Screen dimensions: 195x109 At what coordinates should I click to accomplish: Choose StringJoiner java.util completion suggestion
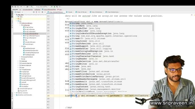coord(111,41)
